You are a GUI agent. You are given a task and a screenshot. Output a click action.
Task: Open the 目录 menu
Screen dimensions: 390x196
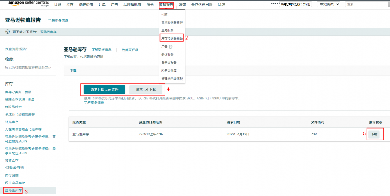coord(58,5)
